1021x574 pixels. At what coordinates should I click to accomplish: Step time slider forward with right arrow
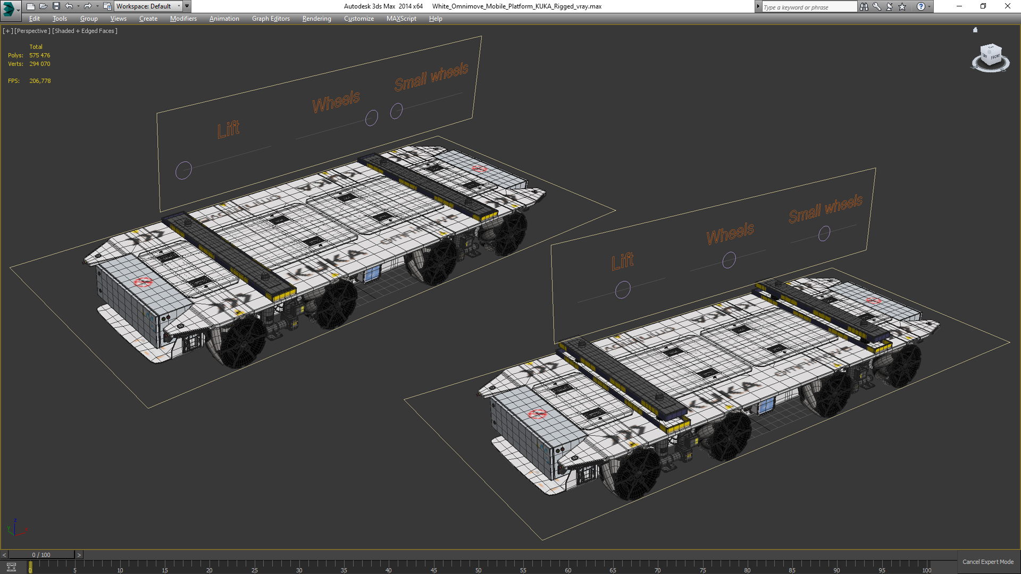[x=79, y=555]
